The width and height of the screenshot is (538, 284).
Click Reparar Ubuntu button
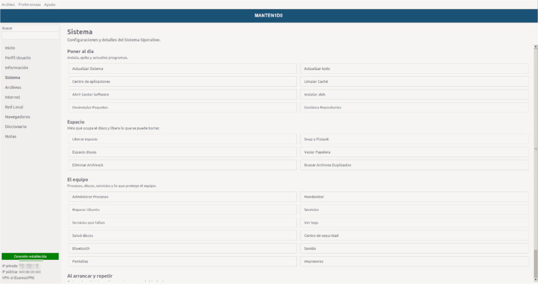(182, 209)
